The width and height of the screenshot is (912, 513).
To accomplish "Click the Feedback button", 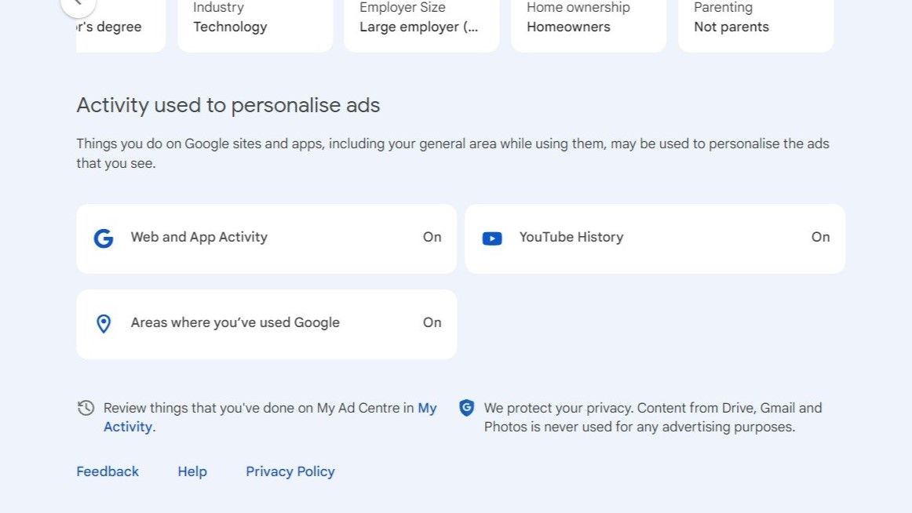I will 108,471.
